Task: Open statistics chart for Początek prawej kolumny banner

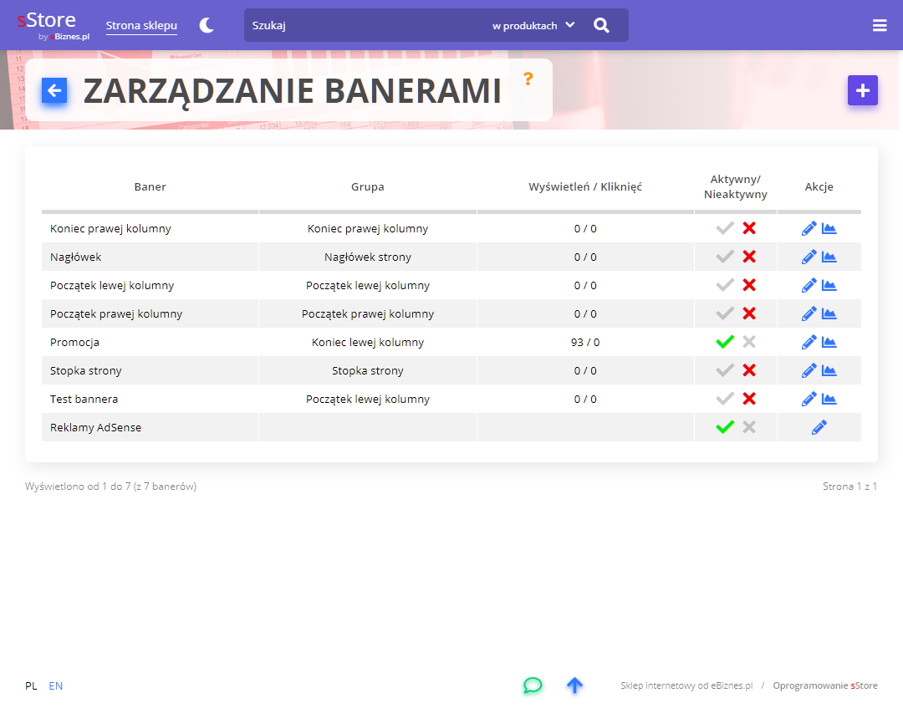Action: point(829,313)
